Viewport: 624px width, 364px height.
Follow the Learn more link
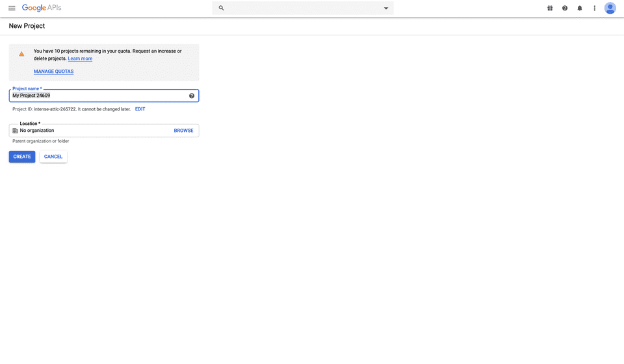click(x=80, y=58)
